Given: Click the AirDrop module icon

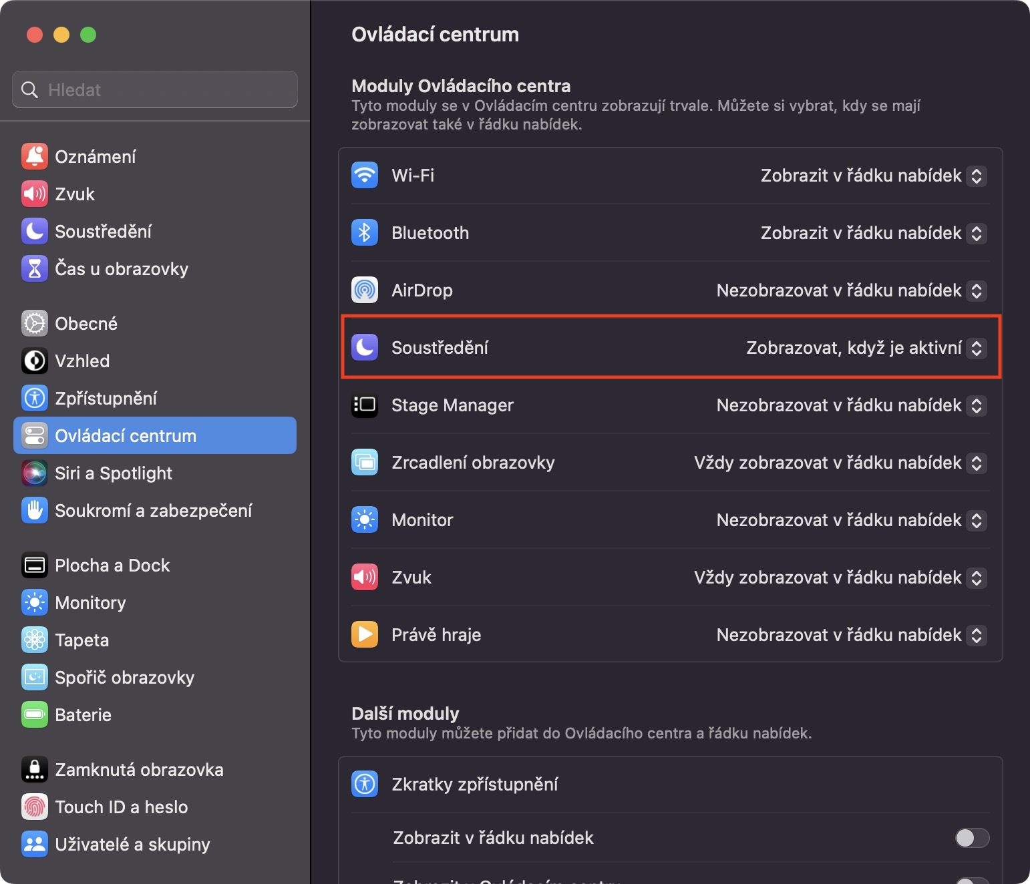Looking at the screenshot, I should 365,290.
